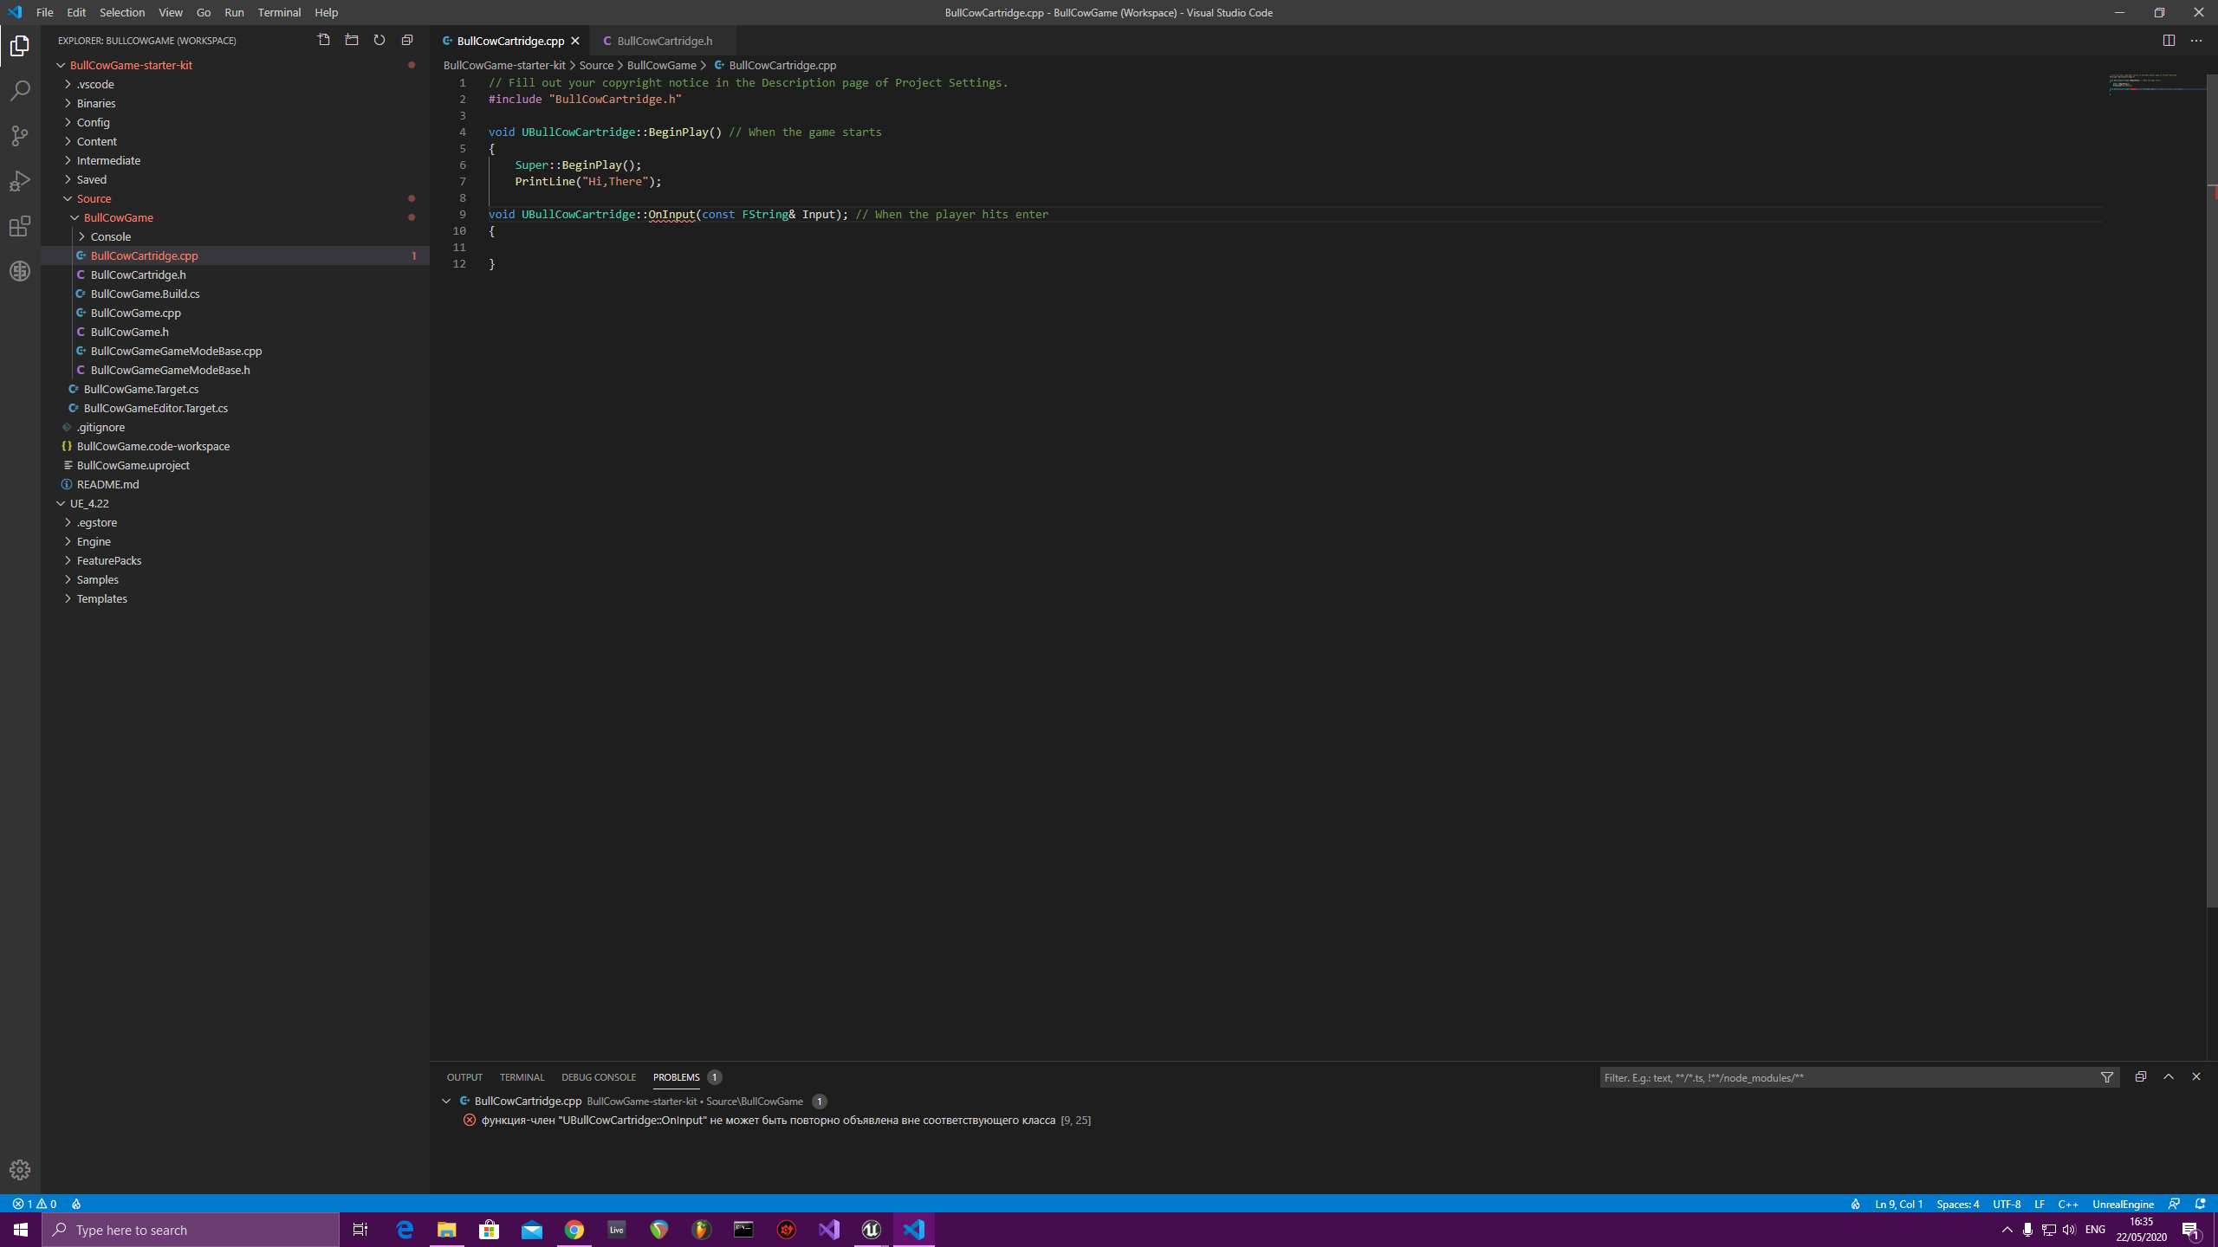
Task: Open the Terminal menu
Action: (278, 12)
